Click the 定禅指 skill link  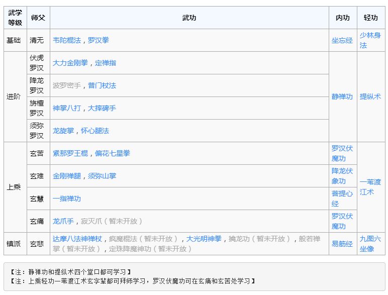106,63
